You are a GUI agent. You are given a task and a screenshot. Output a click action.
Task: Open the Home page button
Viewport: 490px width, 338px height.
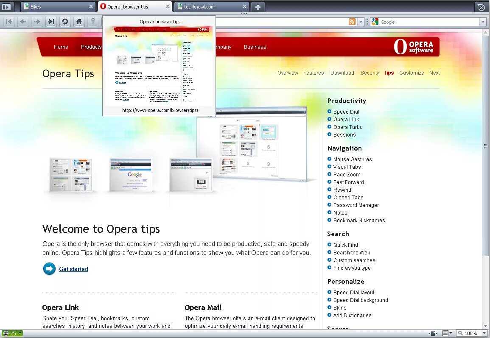coord(79,22)
